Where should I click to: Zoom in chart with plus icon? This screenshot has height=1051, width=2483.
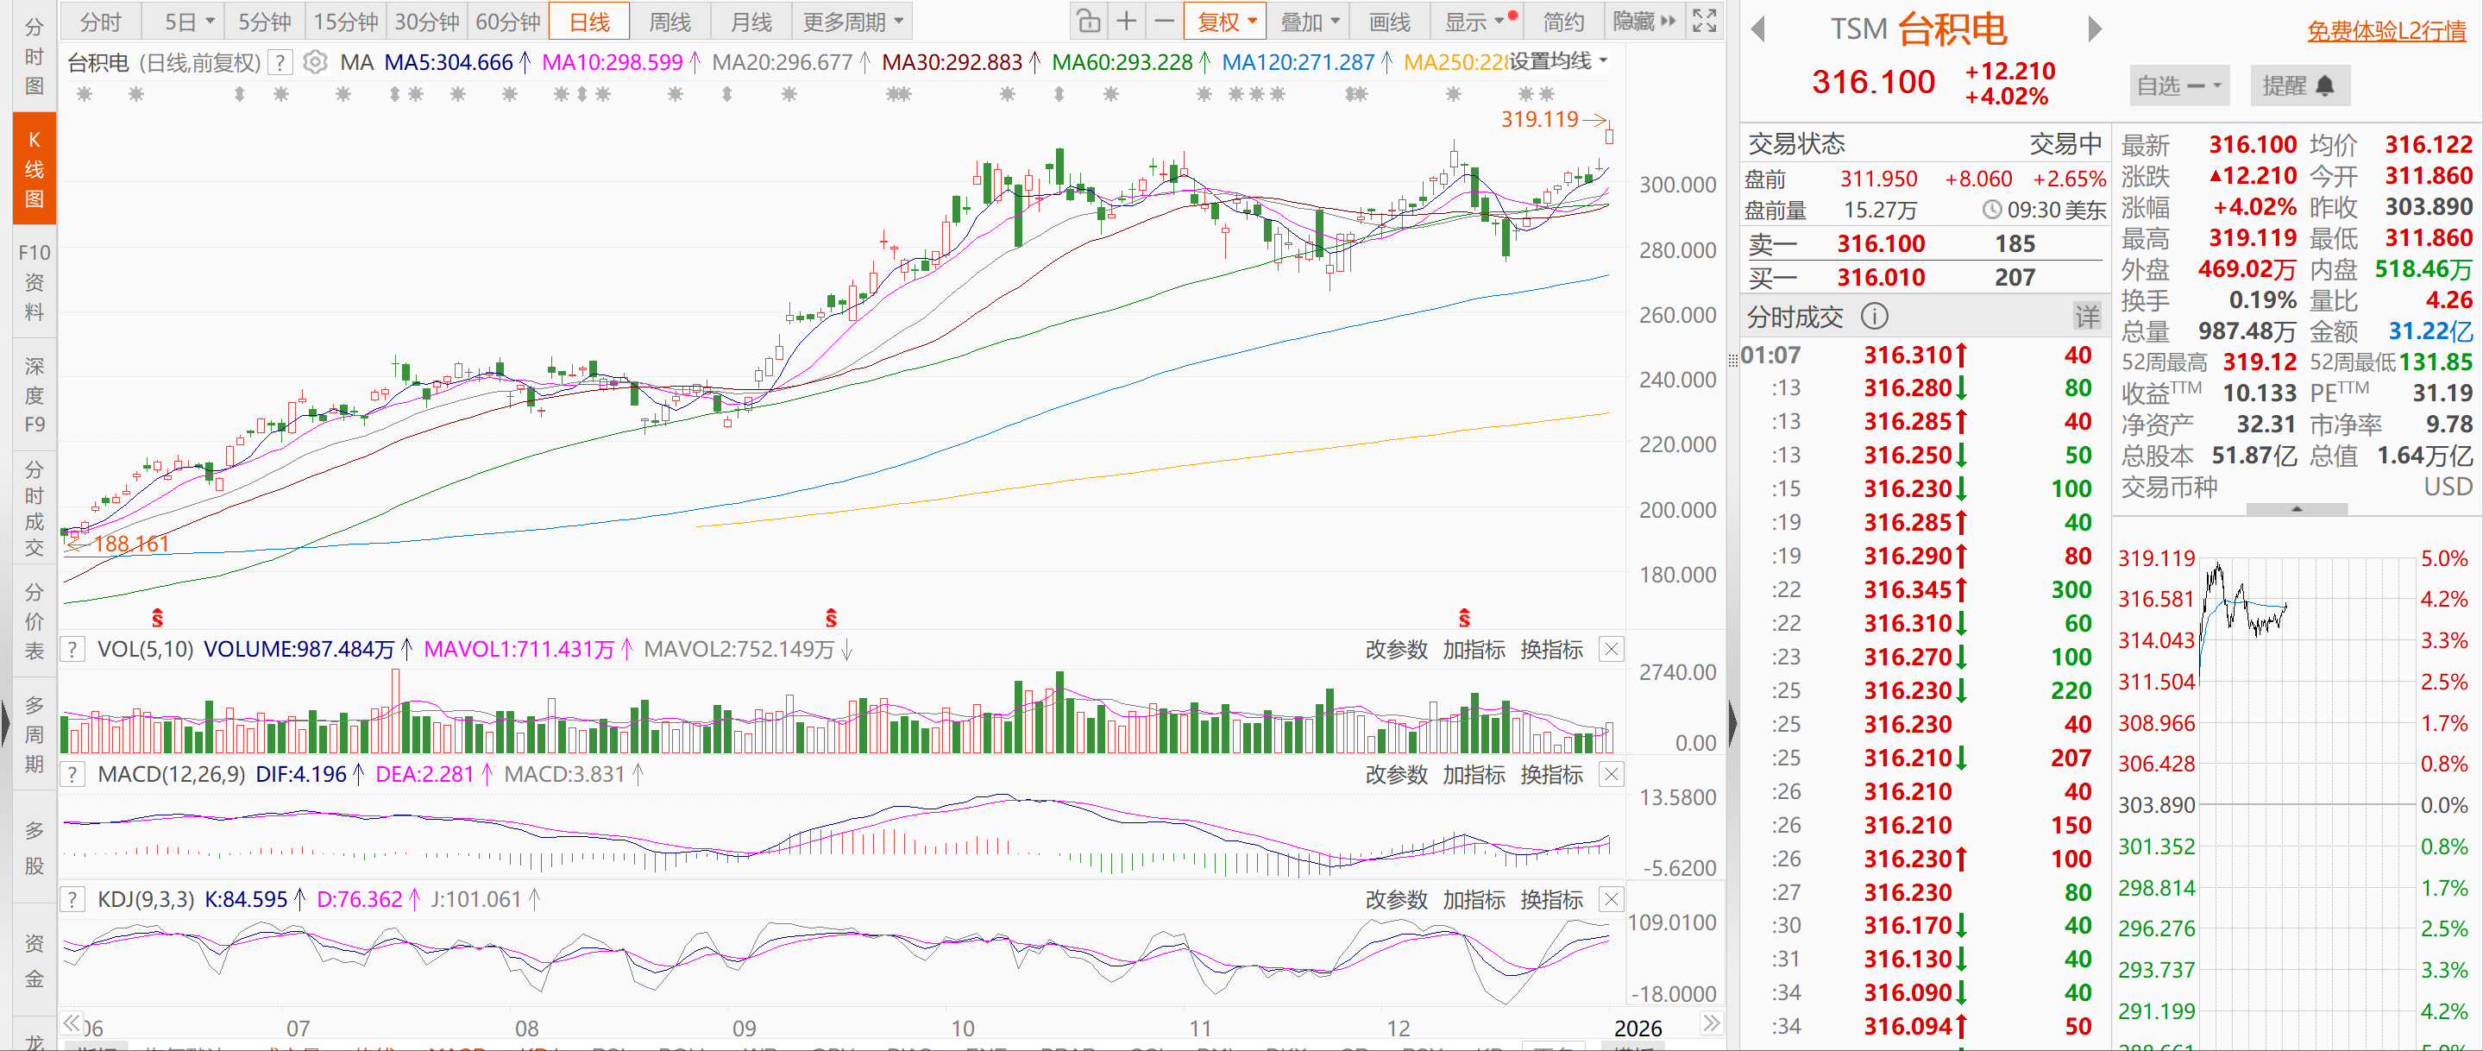pos(1126,22)
